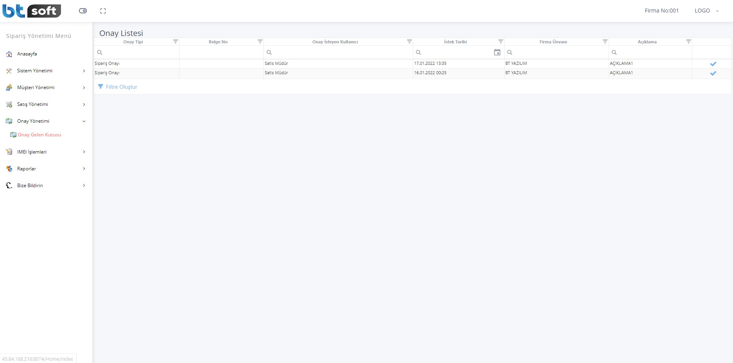
Task: Expand Müşteri Yönetimi chevron
Action: (x=84, y=88)
